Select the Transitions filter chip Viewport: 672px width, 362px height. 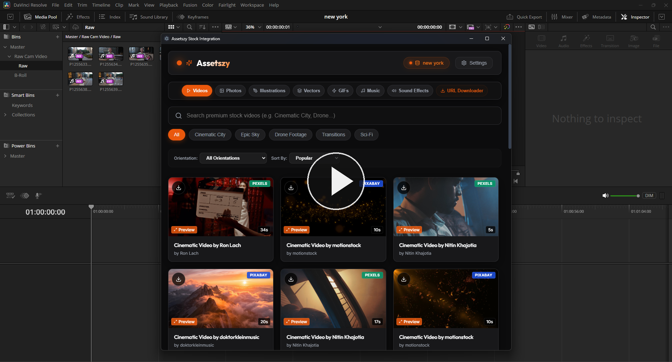pyautogui.click(x=333, y=135)
